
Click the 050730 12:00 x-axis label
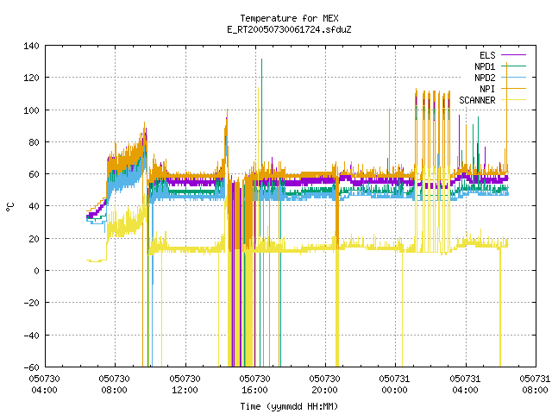[x=185, y=385]
